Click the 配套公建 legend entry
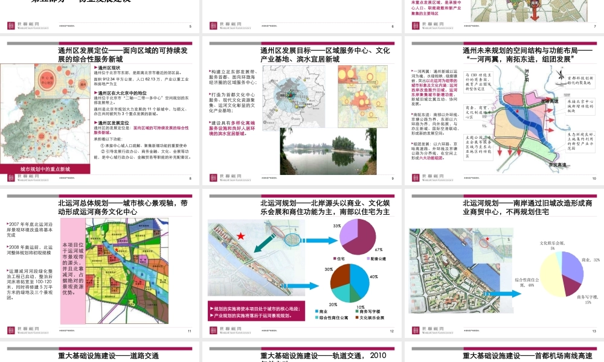 click(x=376, y=259)
